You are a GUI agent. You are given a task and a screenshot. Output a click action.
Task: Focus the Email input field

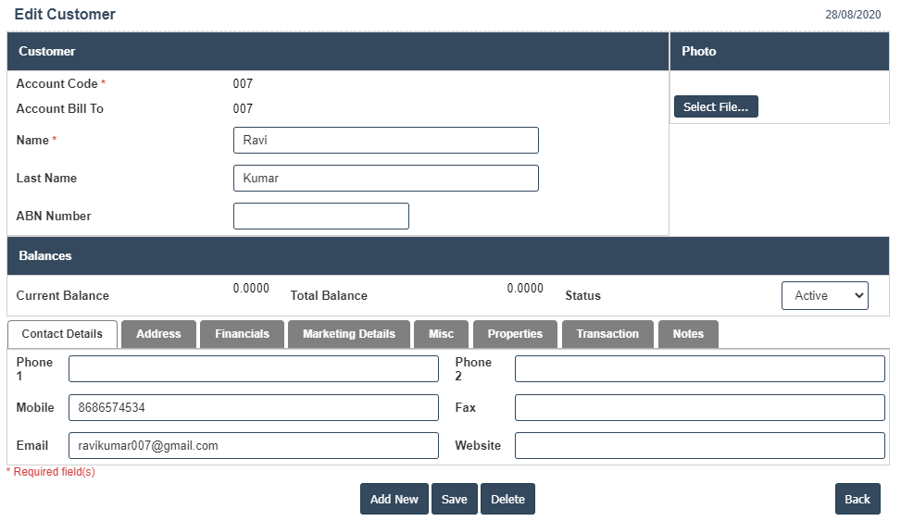tap(253, 446)
